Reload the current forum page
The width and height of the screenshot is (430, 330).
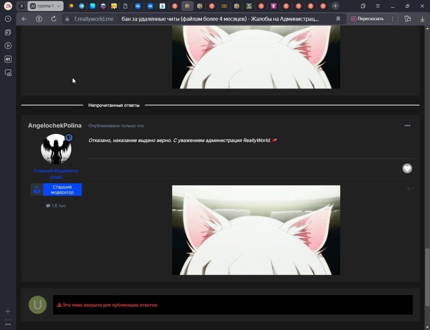coord(54,19)
